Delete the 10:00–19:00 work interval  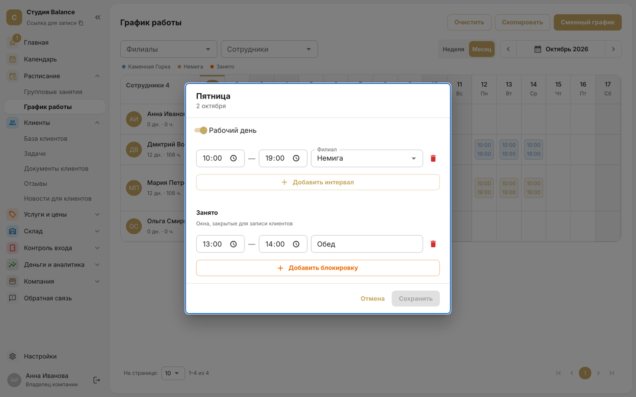point(433,158)
